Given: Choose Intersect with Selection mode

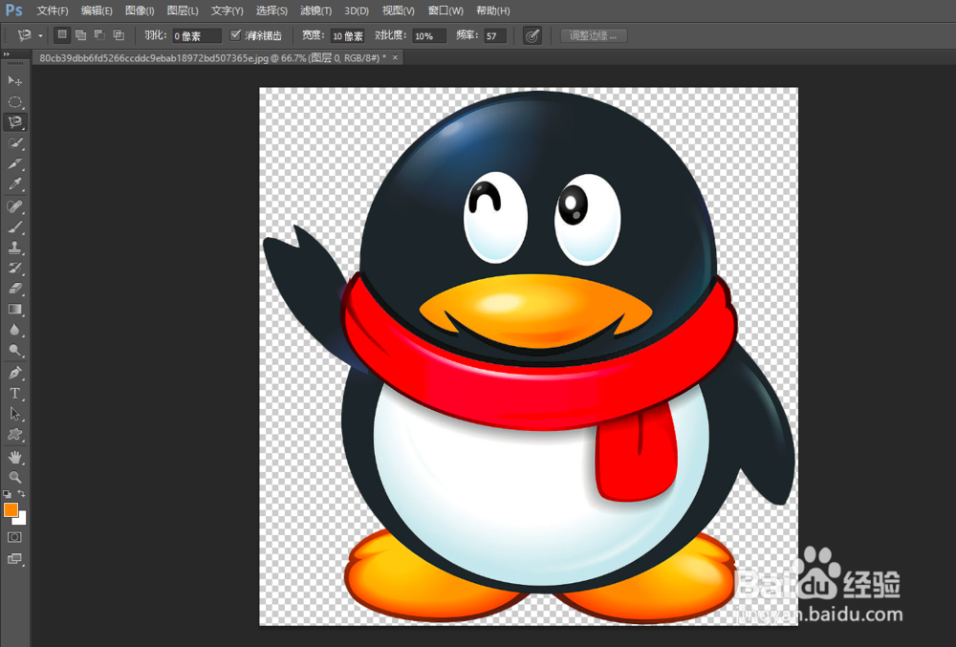Looking at the screenshot, I should click(x=119, y=35).
